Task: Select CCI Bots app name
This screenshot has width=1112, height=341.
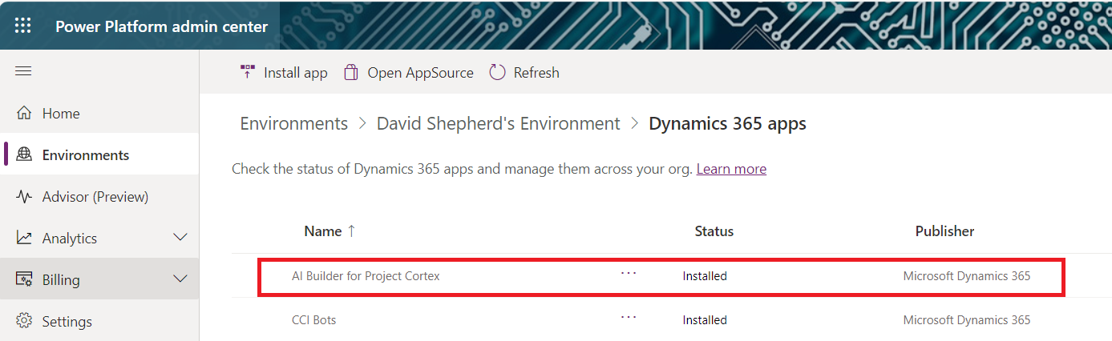Action: tap(313, 320)
